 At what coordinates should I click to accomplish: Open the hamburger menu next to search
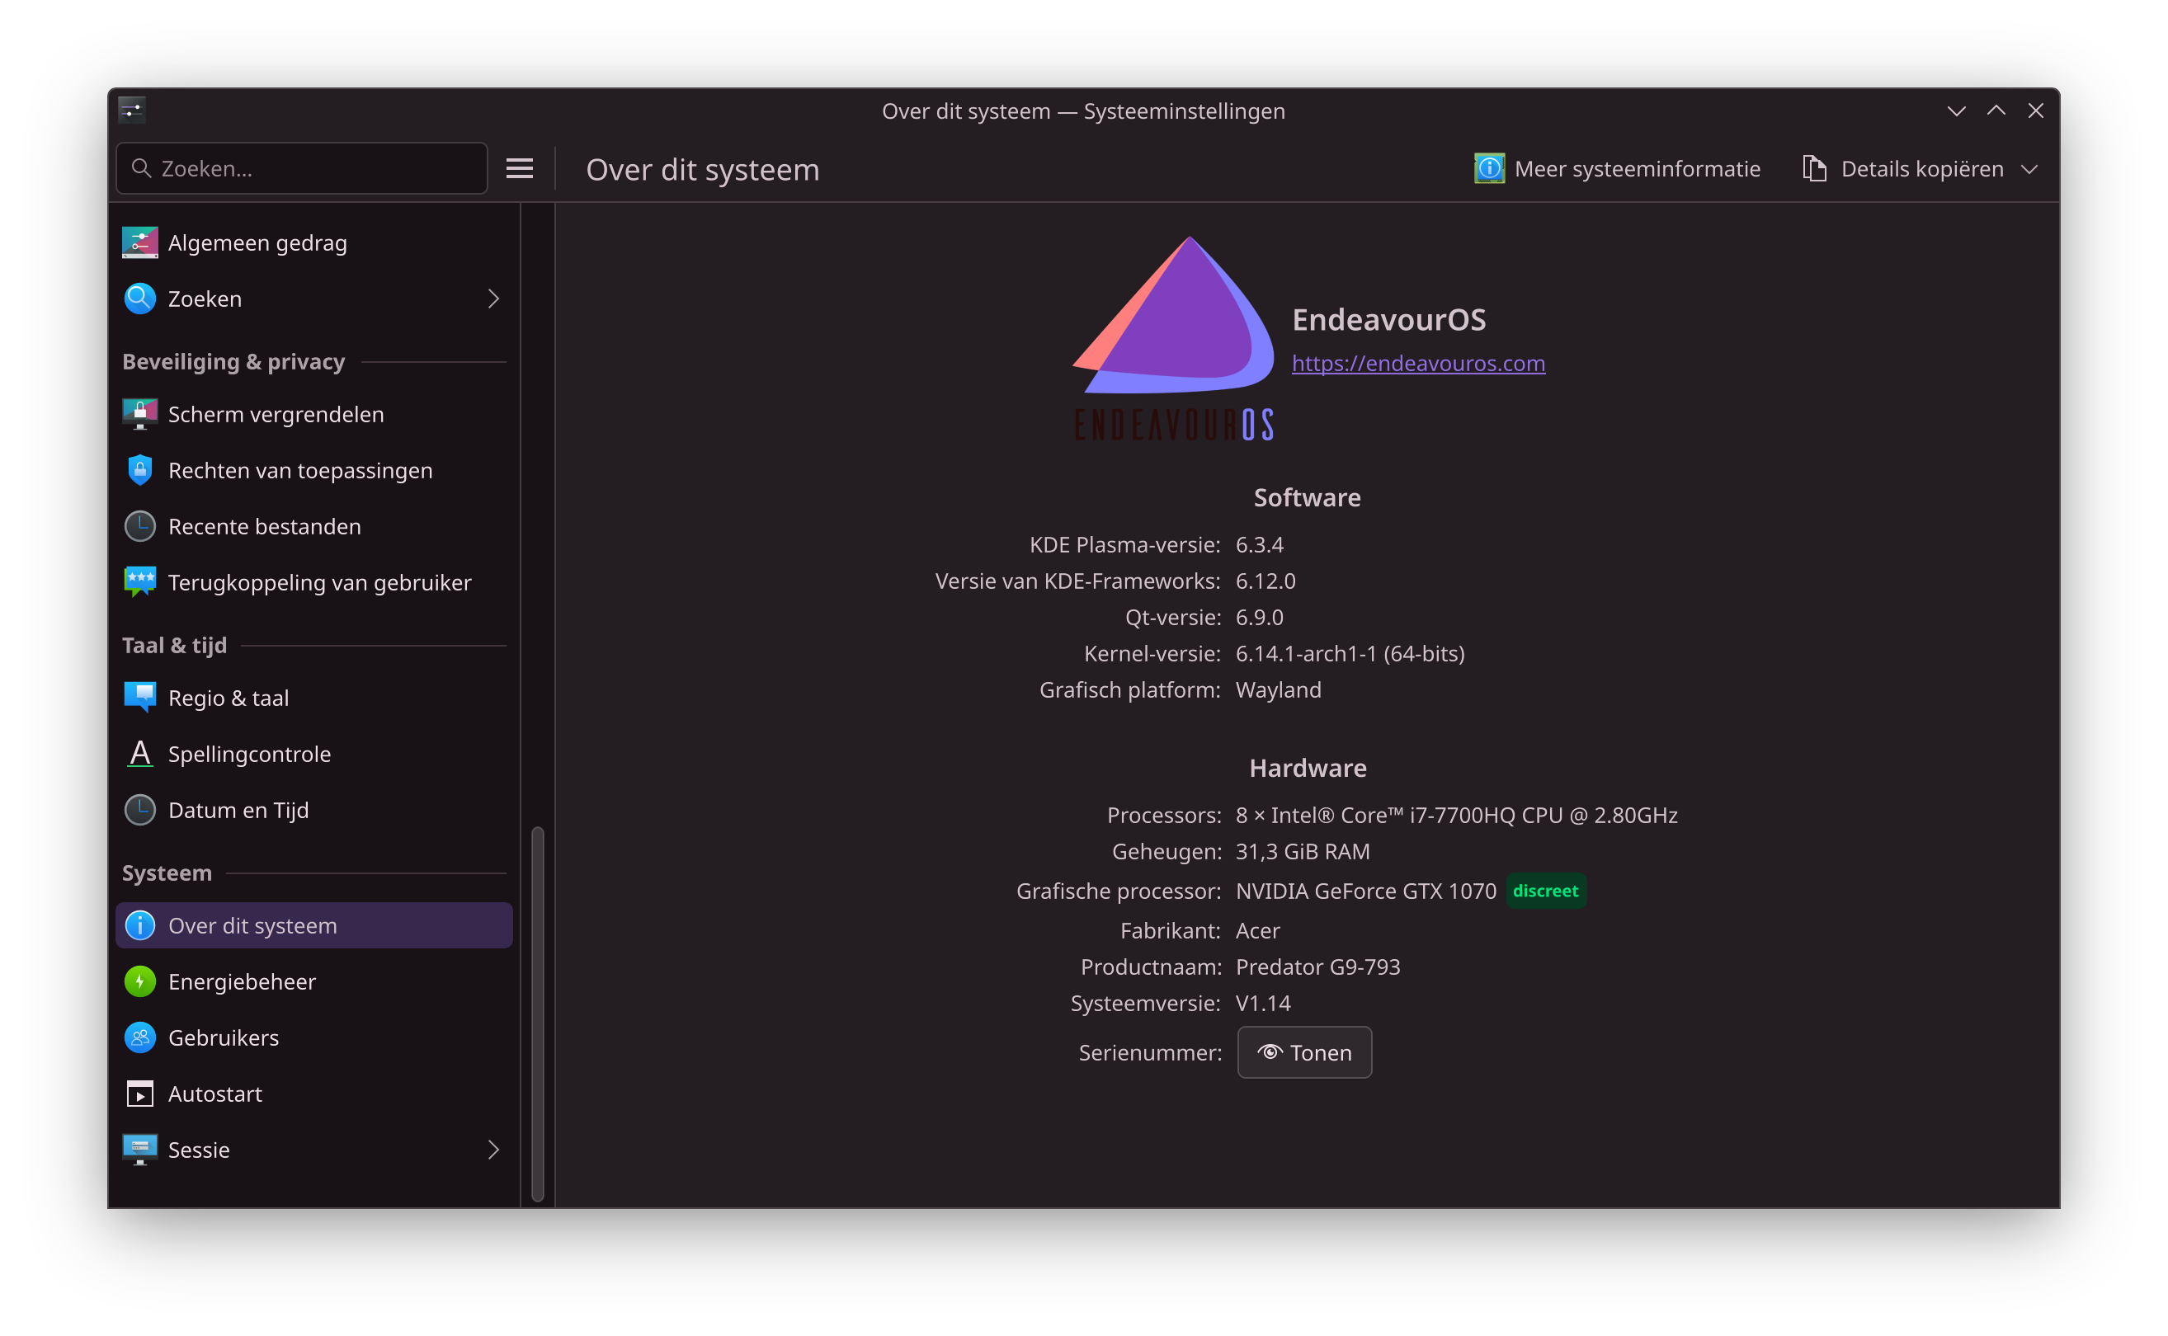pyautogui.click(x=520, y=169)
